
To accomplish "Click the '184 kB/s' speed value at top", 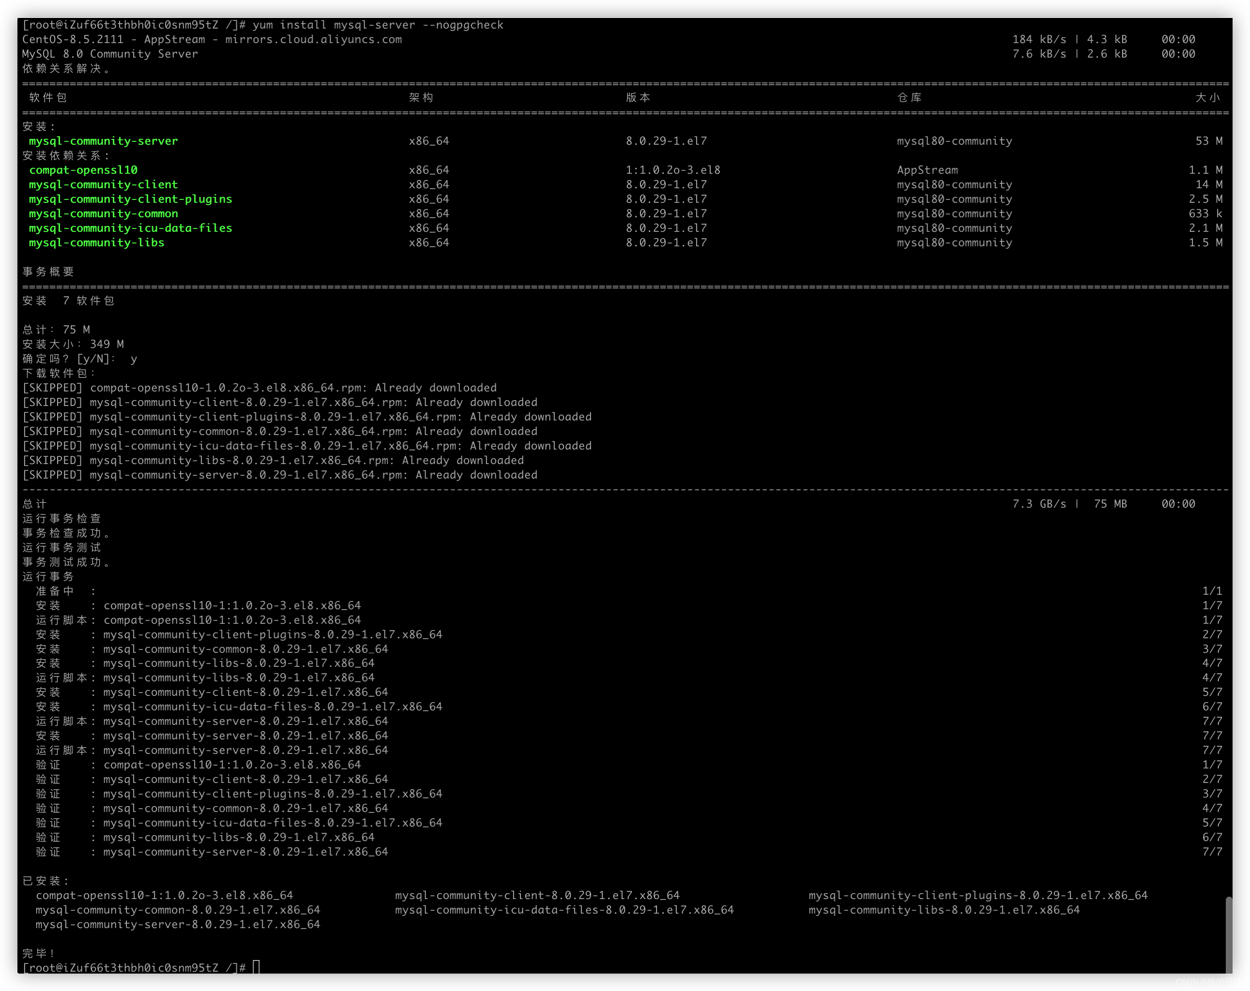I will pyautogui.click(x=1039, y=39).
